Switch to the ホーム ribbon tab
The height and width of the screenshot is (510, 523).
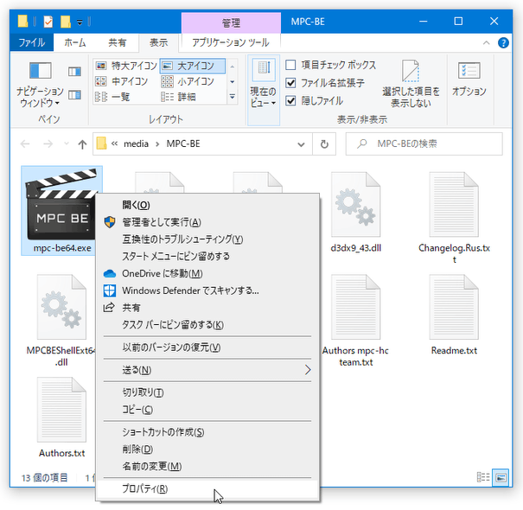tap(75, 42)
